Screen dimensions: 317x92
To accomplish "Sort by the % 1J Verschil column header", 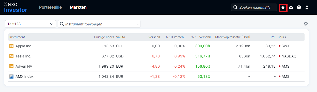I will 201,37.
